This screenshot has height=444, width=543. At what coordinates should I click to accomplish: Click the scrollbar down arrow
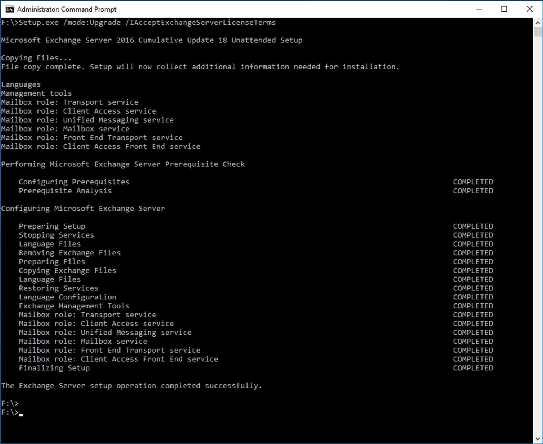(538, 439)
